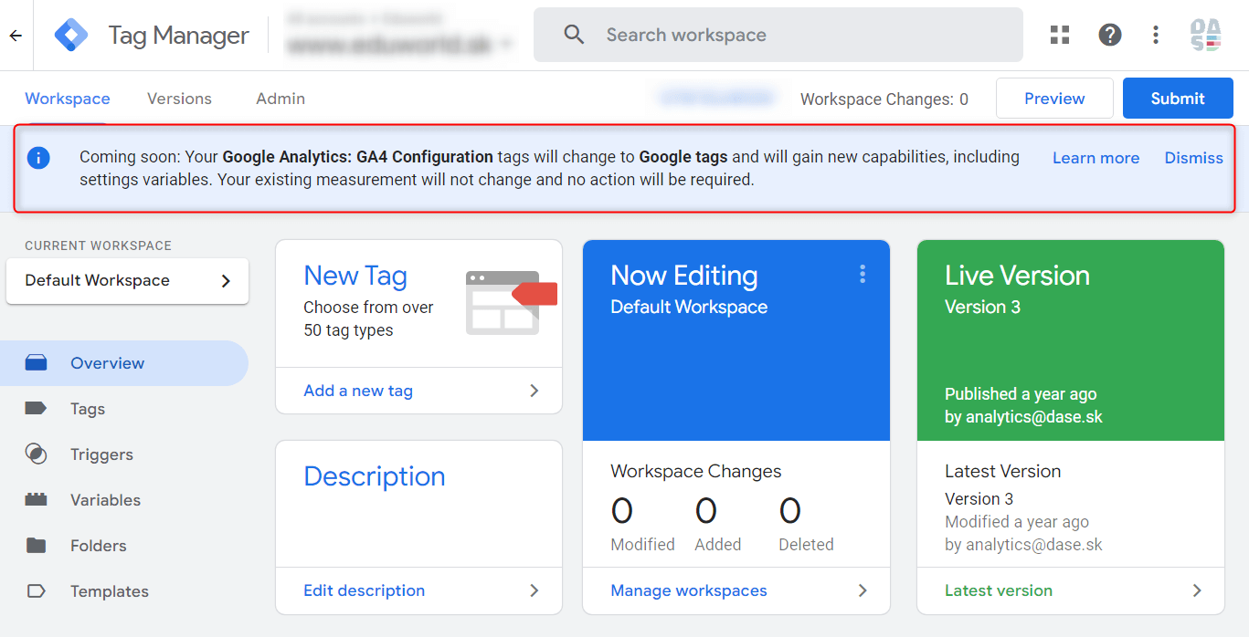Open Folders in the sidebar

pyautogui.click(x=124, y=546)
